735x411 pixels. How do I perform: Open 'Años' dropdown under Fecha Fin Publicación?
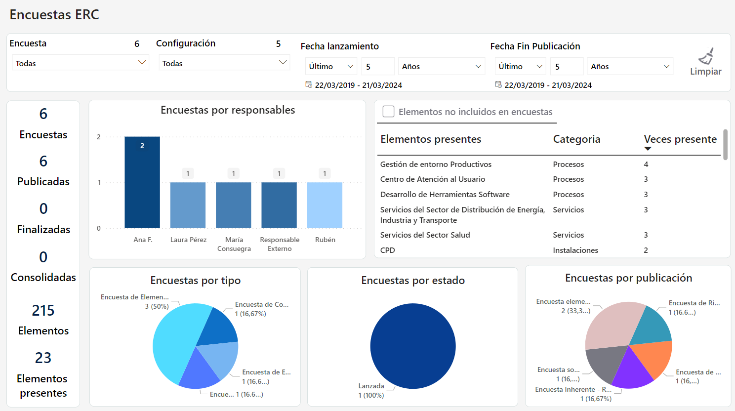pos(630,66)
